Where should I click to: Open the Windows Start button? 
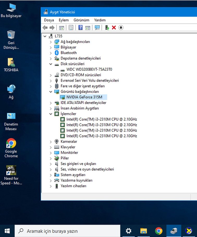click(7, 231)
